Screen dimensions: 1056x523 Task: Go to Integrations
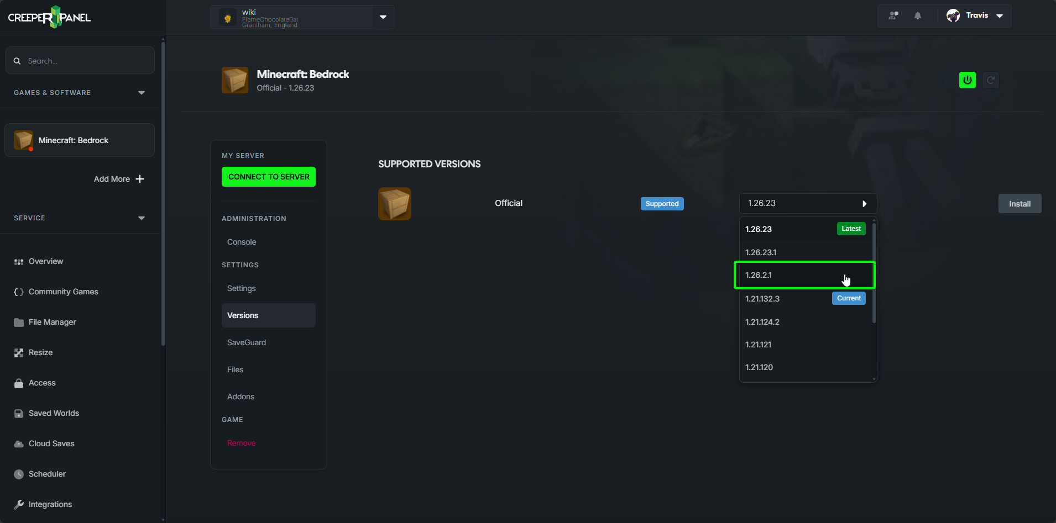tap(50, 504)
